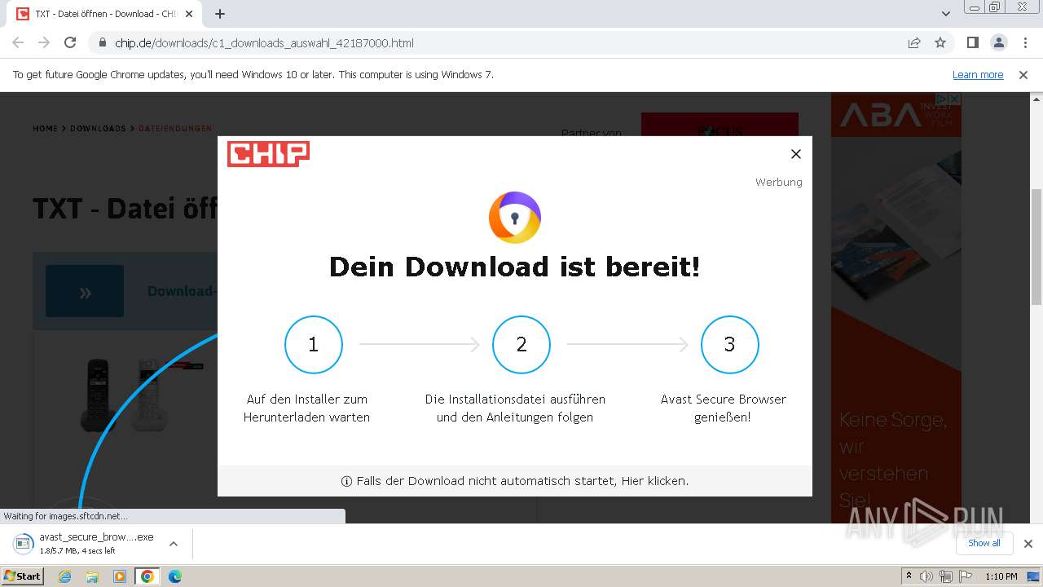Show hidden tray icons arrow
The image size is (1043, 587).
pos(909,576)
